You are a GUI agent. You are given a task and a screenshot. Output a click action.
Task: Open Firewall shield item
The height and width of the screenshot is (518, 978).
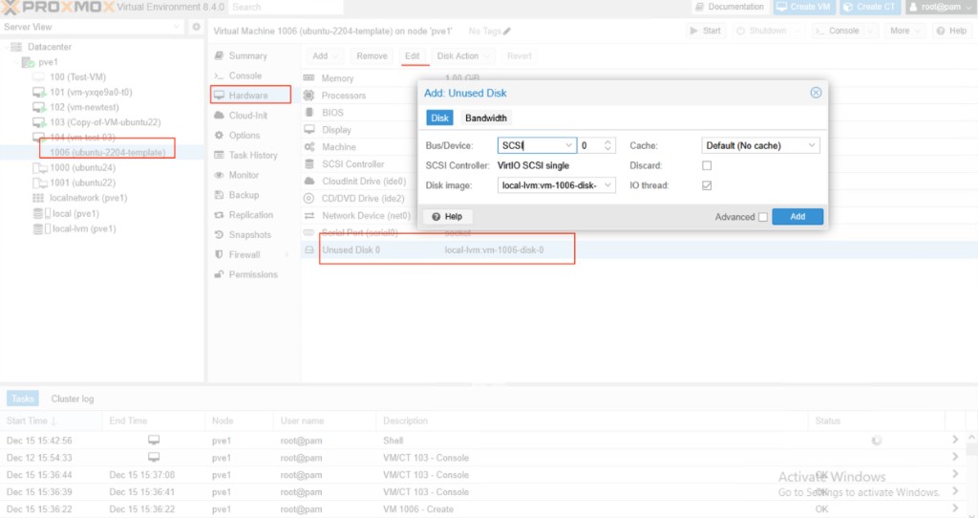tap(219, 254)
